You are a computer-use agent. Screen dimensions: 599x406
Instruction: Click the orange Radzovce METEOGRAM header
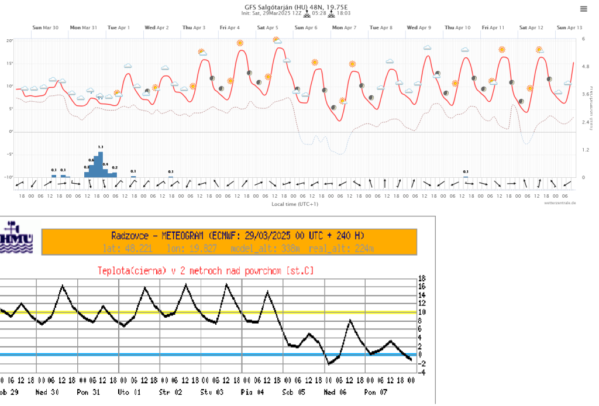click(229, 242)
